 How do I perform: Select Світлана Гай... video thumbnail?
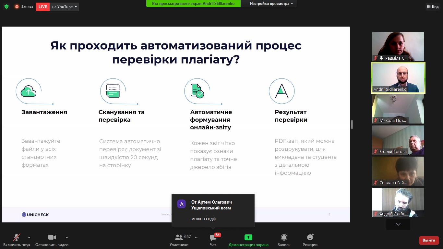[398, 171]
